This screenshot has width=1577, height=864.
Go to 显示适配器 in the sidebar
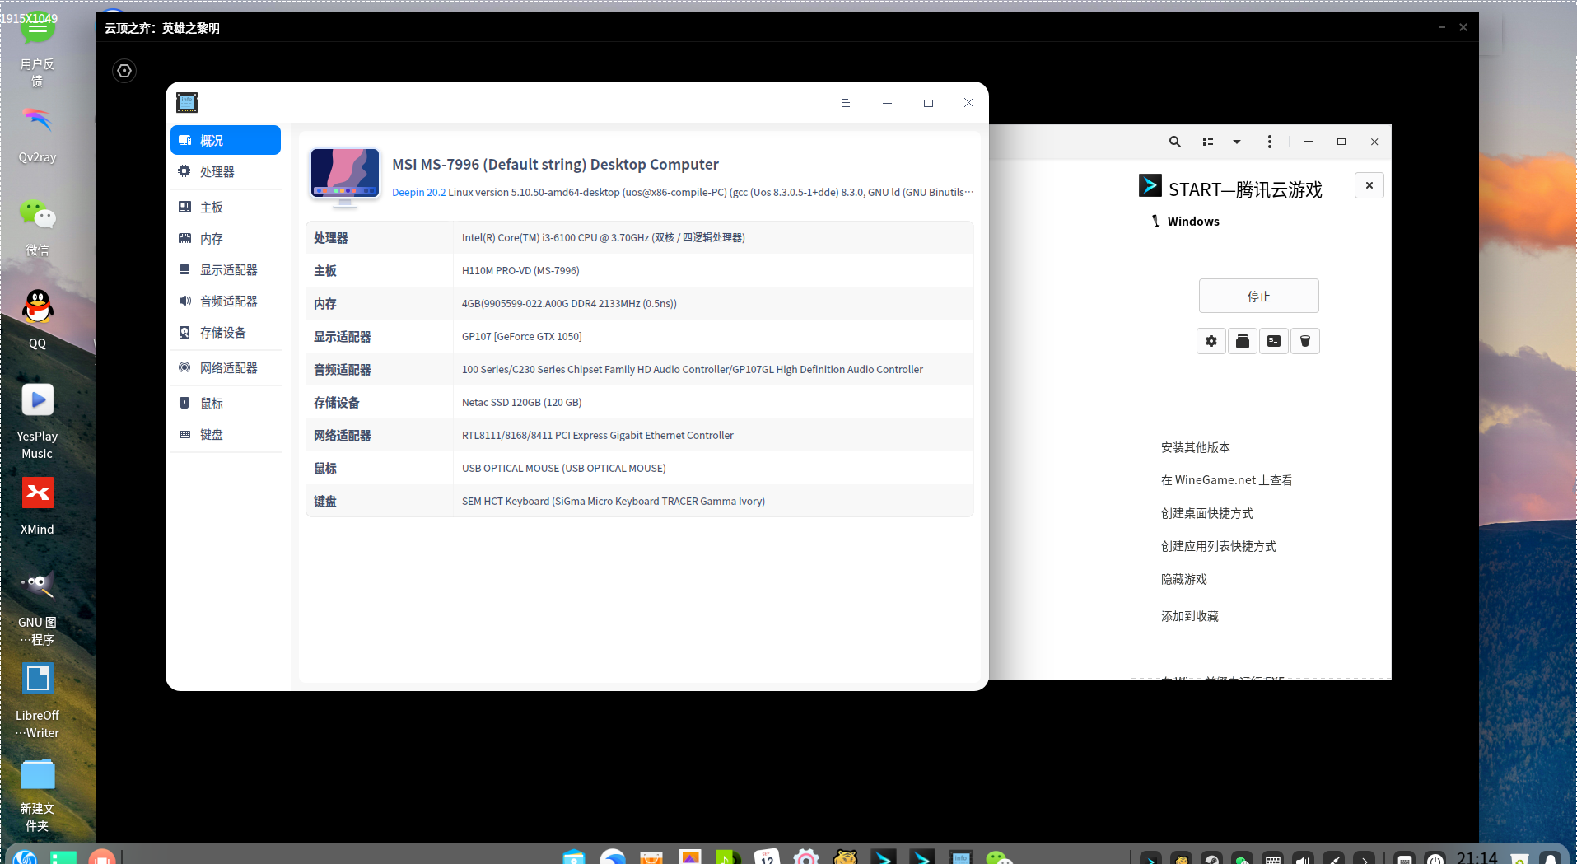click(226, 269)
